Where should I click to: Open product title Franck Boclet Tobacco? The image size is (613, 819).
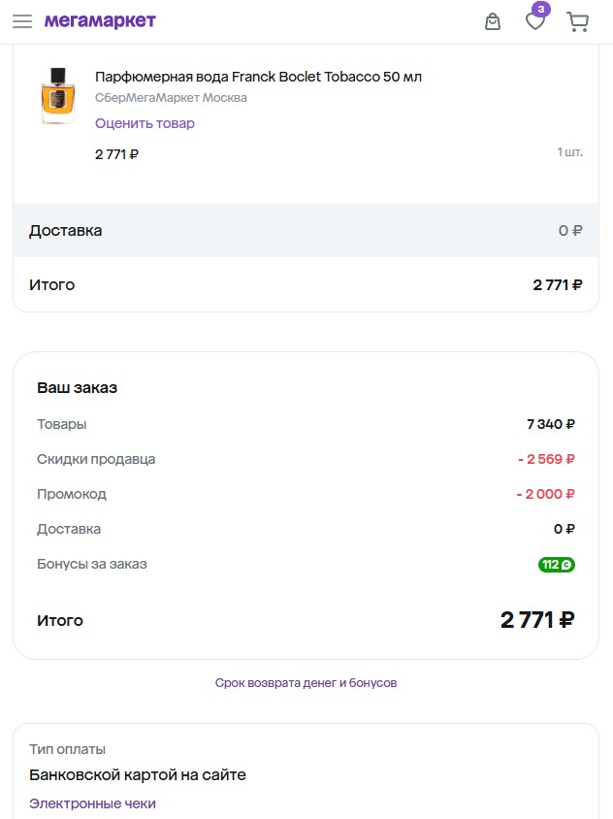[x=258, y=77]
